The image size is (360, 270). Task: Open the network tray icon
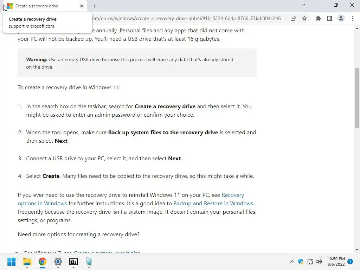tap(310, 262)
